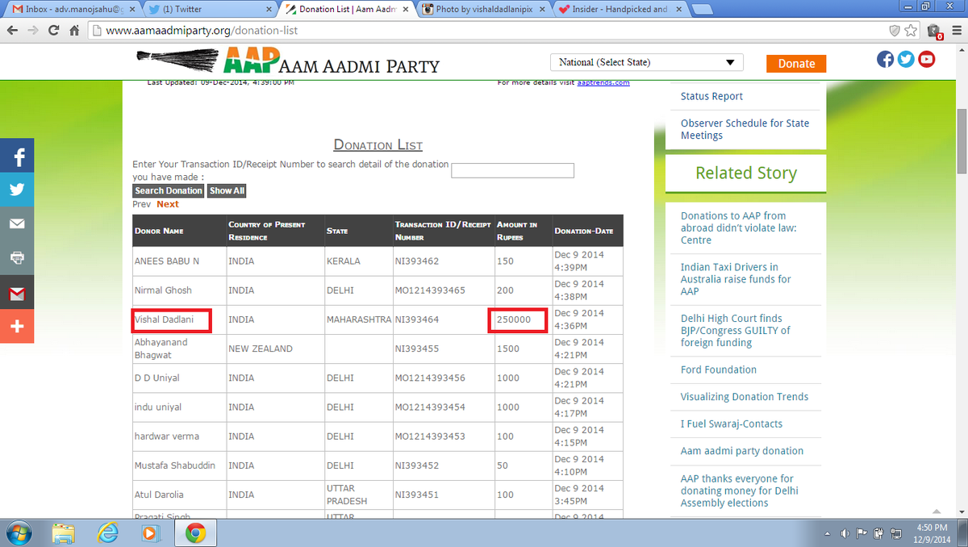
Task: Go to browser Home icon
Action: click(75, 31)
